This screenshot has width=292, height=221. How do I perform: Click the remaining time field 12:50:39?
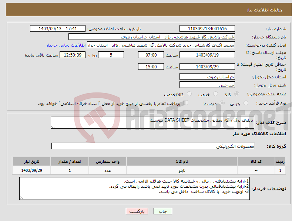click(x=73, y=55)
